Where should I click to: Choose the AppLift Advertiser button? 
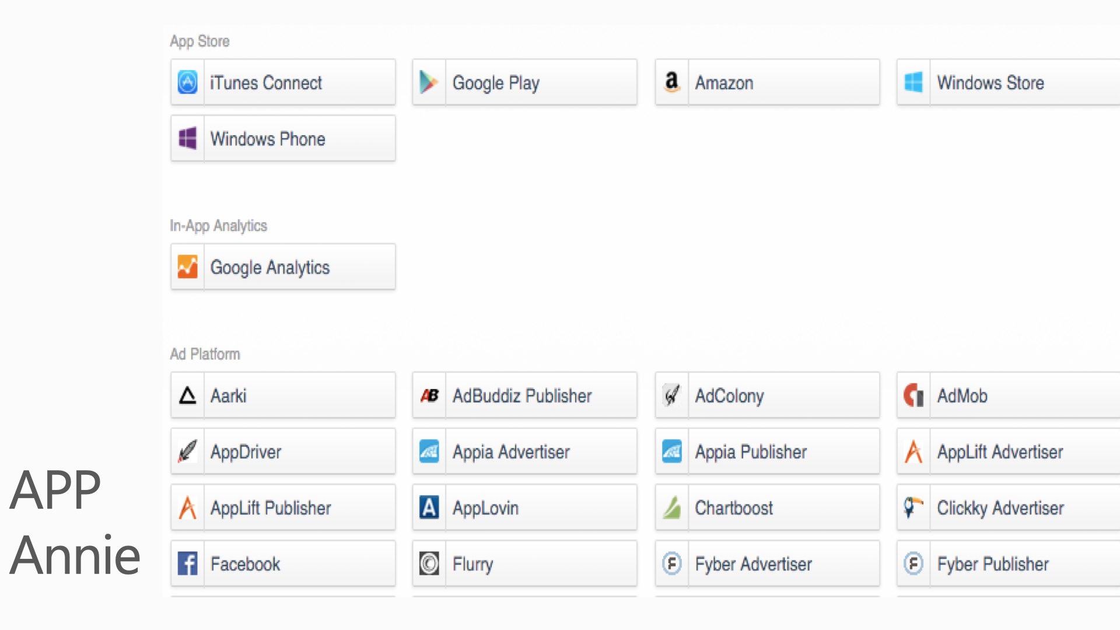[1009, 452]
